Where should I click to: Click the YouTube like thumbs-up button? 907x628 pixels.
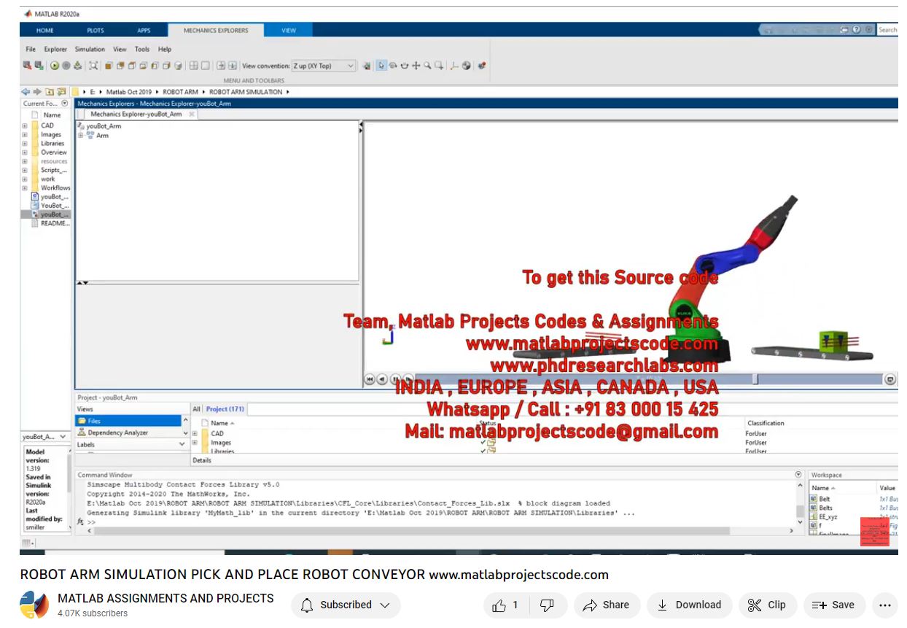(x=505, y=605)
